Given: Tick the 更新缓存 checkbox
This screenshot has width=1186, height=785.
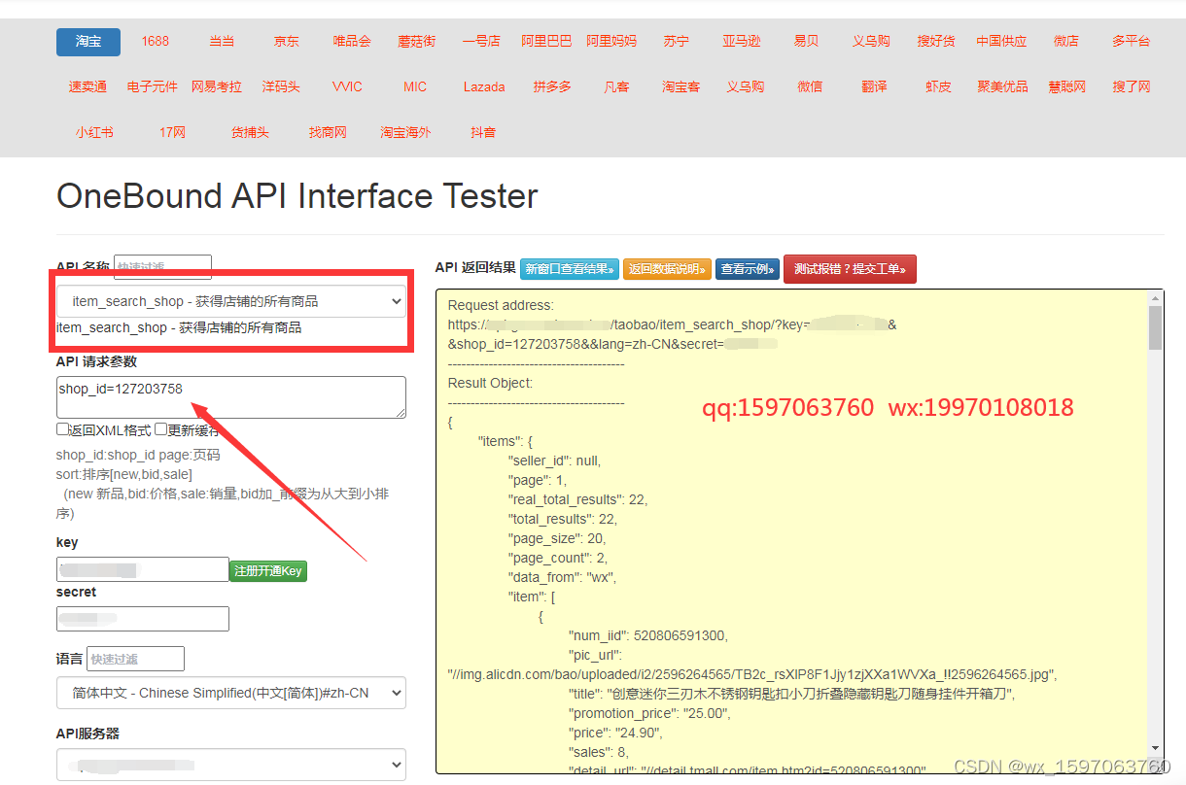Looking at the screenshot, I should coord(161,428).
